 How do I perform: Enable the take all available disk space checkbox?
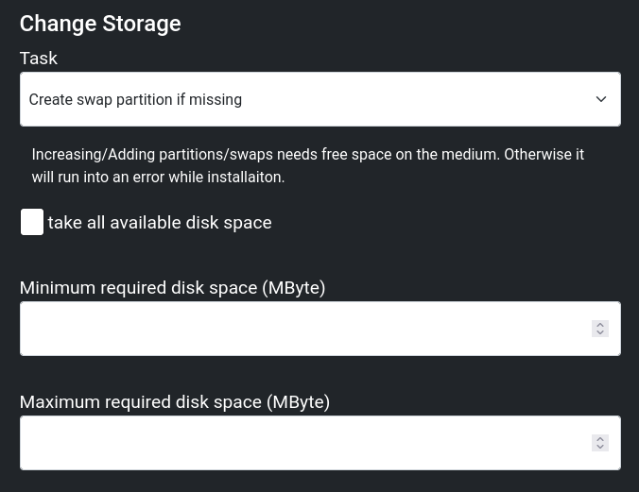32,223
